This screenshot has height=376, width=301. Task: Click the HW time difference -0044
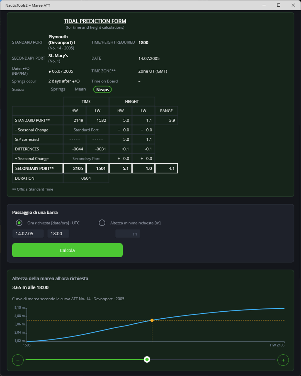(x=78, y=149)
